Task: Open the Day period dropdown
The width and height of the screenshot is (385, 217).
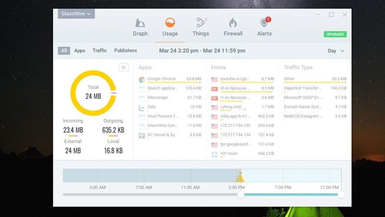Action: [x=336, y=51]
